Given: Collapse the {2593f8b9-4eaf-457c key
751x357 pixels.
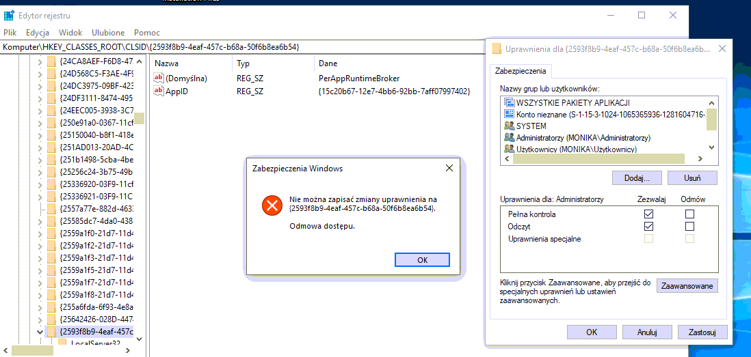Looking at the screenshot, I should (x=40, y=331).
